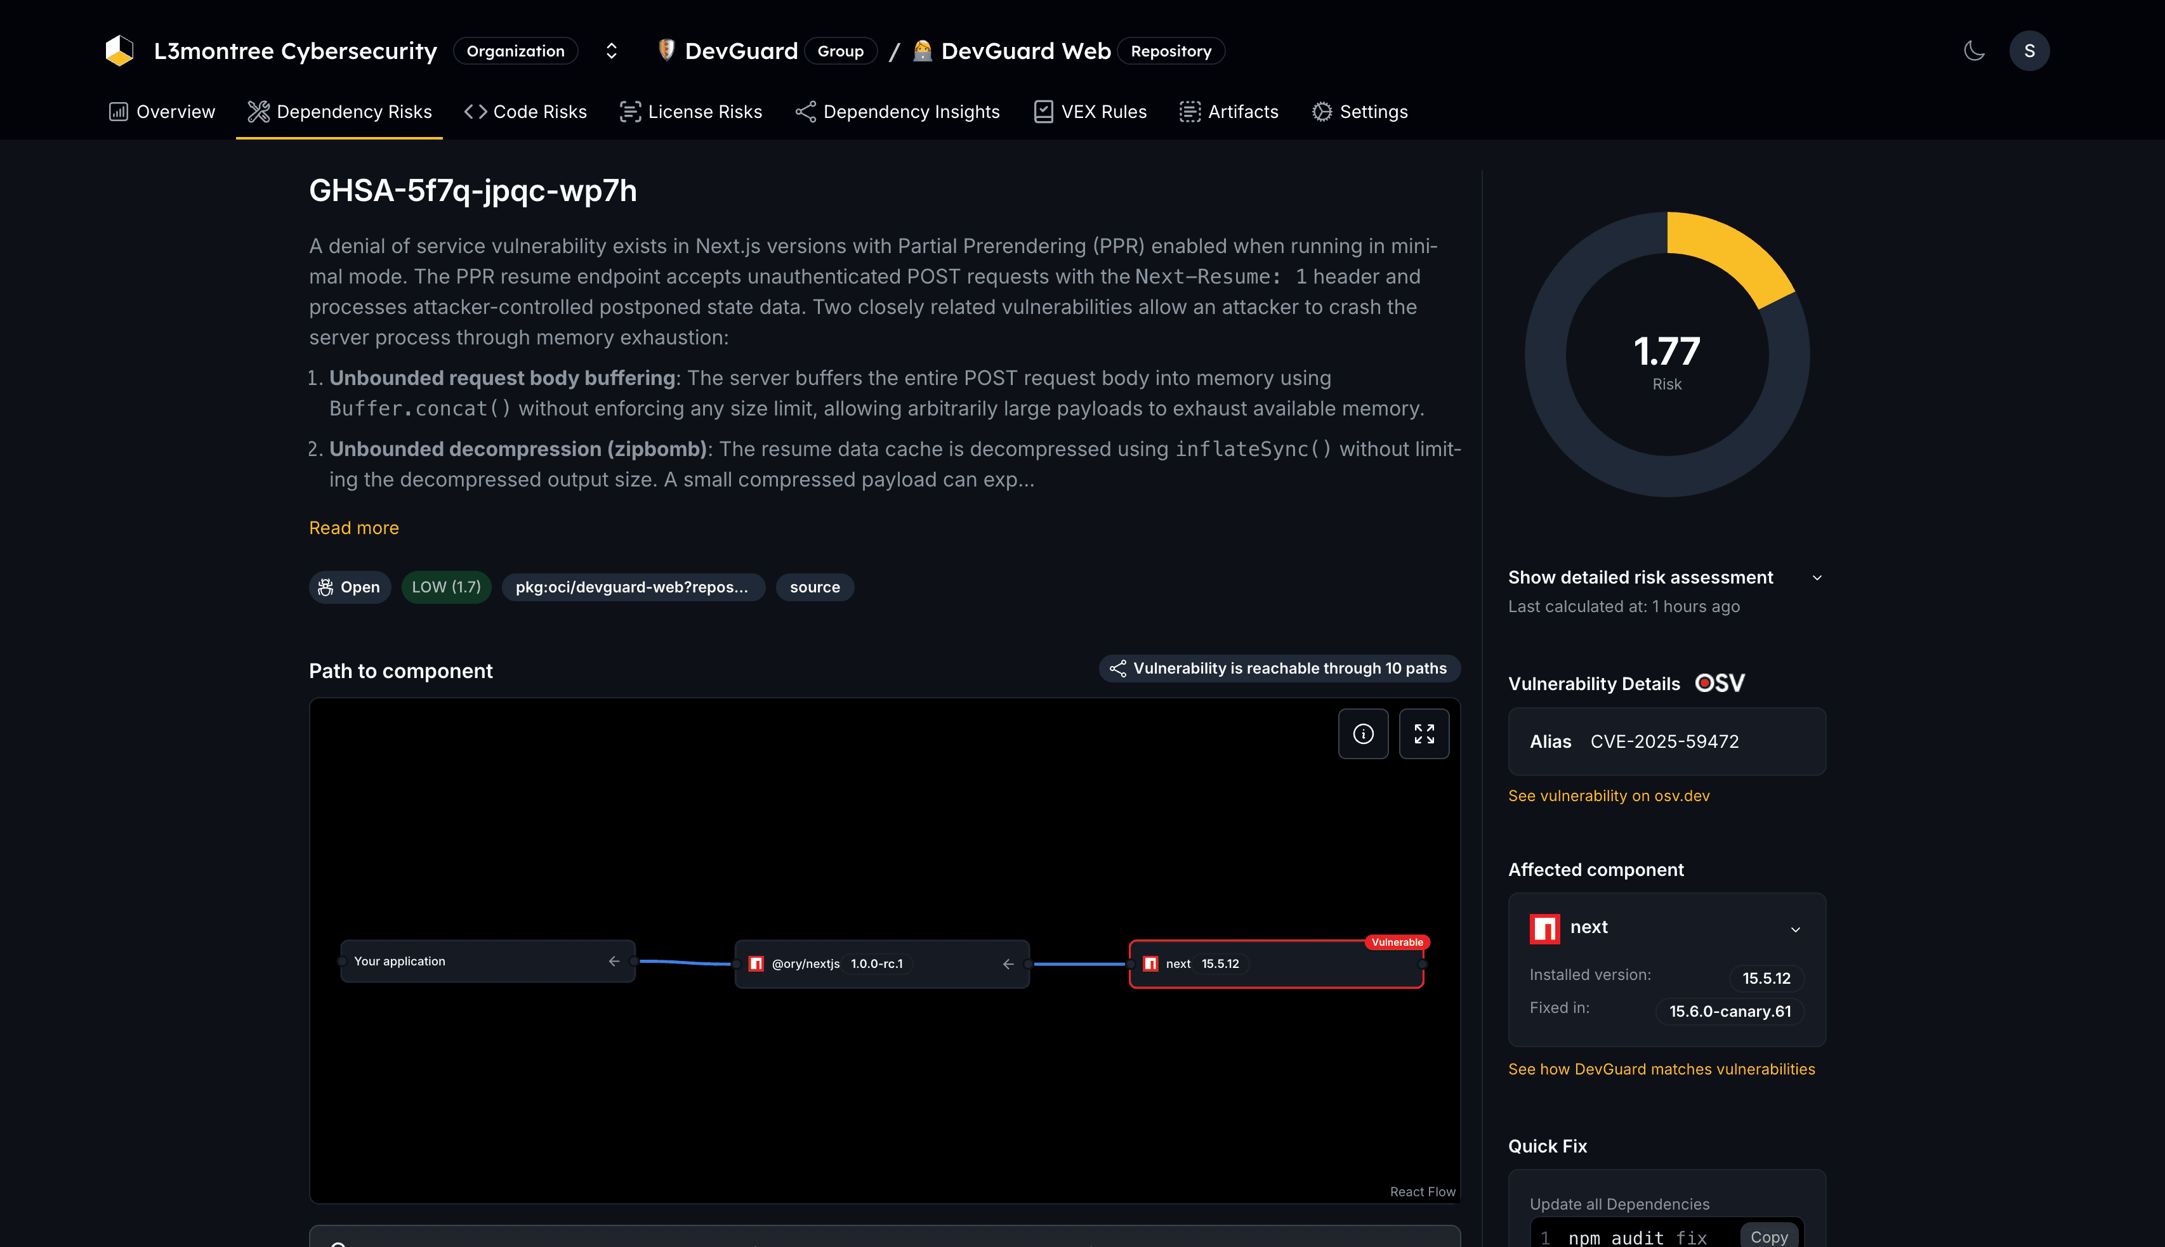Click the Settings gear icon
The image size is (2165, 1247).
(x=1322, y=112)
